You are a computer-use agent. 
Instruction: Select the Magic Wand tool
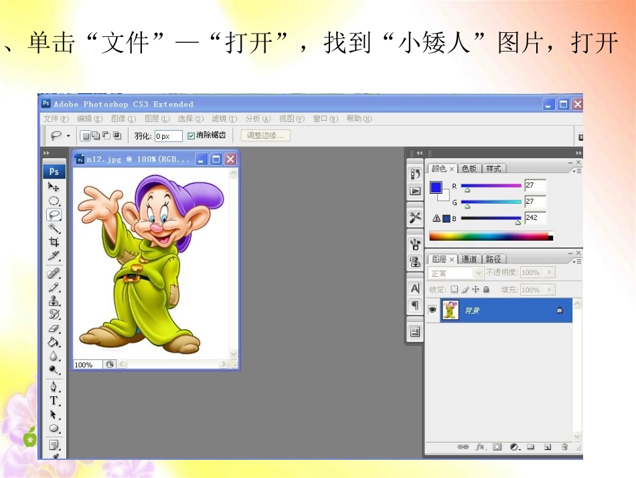(54, 228)
